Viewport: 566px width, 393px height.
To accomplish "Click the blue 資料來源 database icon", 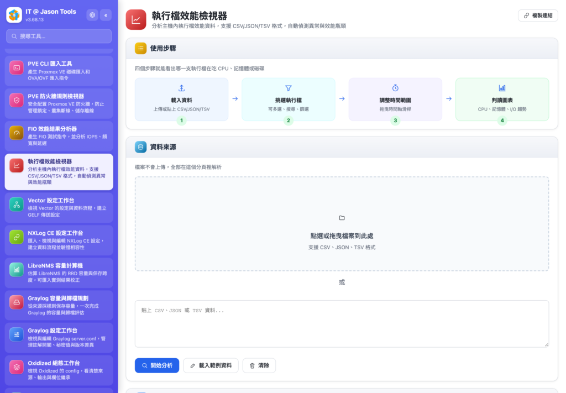I will click(140, 147).
